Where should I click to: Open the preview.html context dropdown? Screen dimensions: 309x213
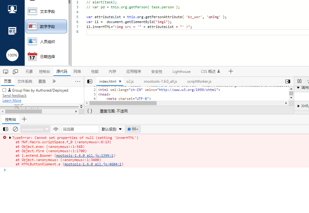(x=35, y=129)
